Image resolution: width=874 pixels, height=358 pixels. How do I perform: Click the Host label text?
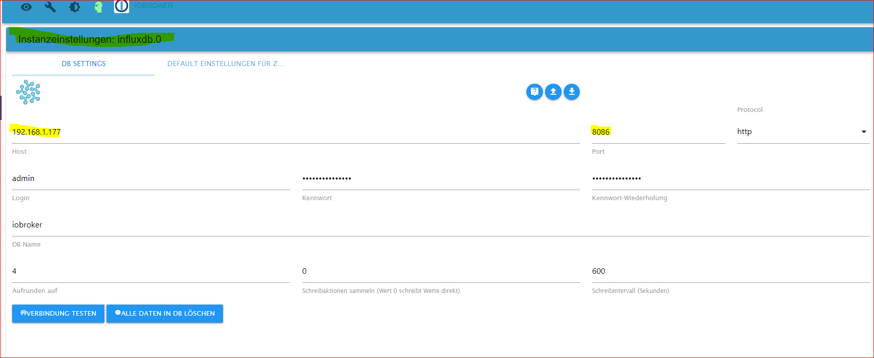(19, 152)
